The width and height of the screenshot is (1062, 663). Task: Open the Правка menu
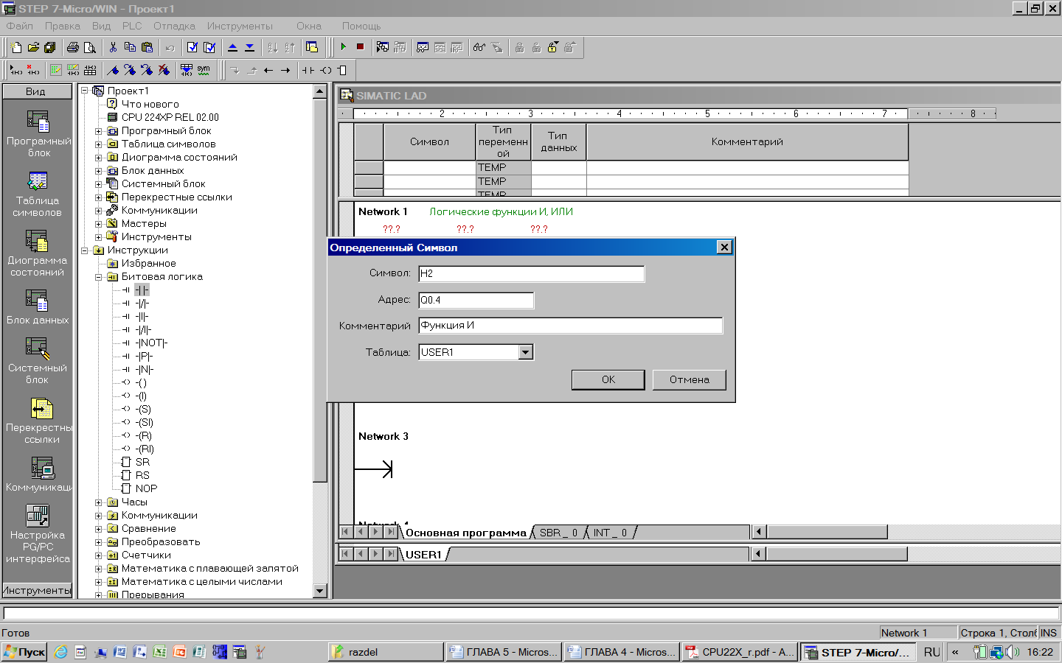pos(63,26)
